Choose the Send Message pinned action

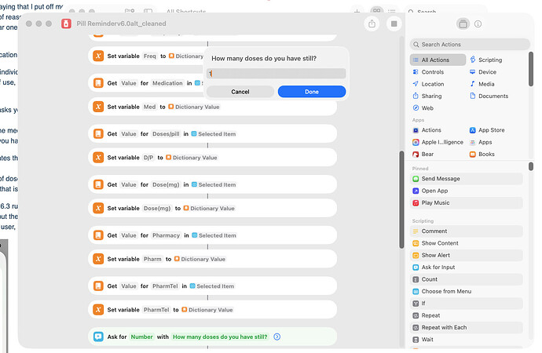click(x=441, y=179)
